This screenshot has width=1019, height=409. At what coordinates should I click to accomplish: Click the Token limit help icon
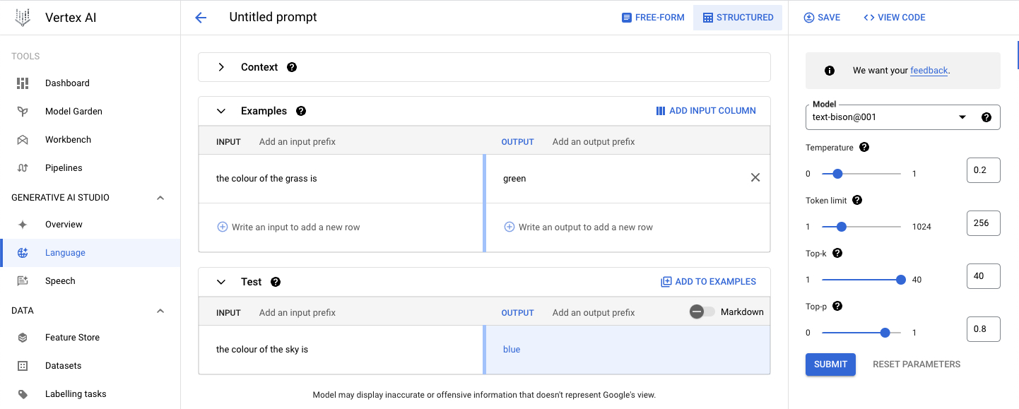point(857,201)
